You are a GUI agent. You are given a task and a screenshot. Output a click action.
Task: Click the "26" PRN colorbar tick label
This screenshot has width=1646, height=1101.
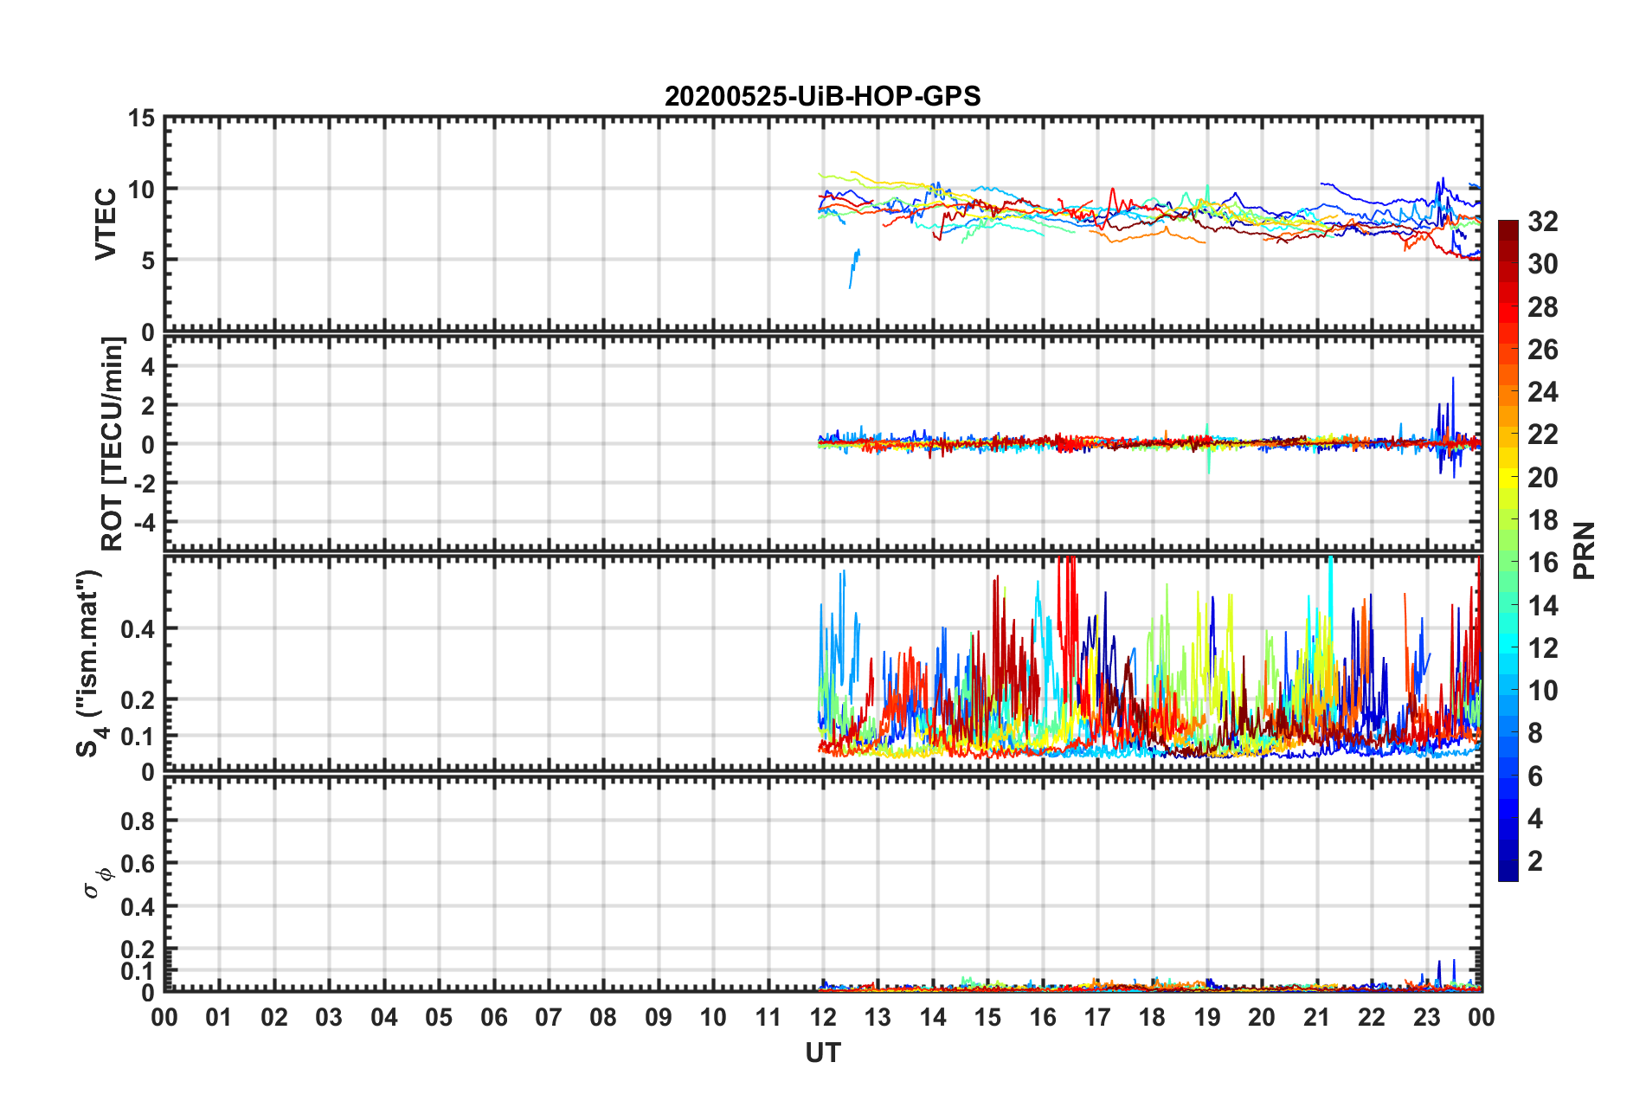(x=1542, y=350)
